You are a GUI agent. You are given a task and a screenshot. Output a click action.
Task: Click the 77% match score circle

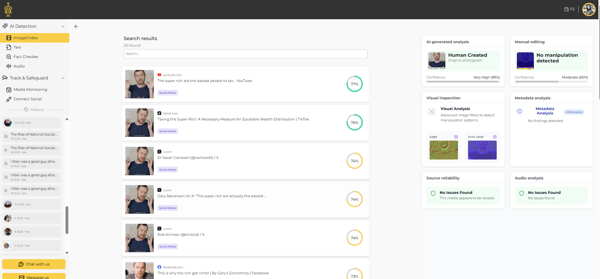[355, 84]
